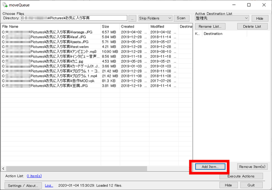Image resolution: width=272 pixels, height=190 pixels.
Task: Click the status message 'Loaded 12 files'
Action: (109, 186)
